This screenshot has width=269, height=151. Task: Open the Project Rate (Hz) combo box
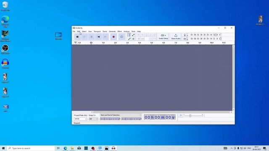click(80, 119)
